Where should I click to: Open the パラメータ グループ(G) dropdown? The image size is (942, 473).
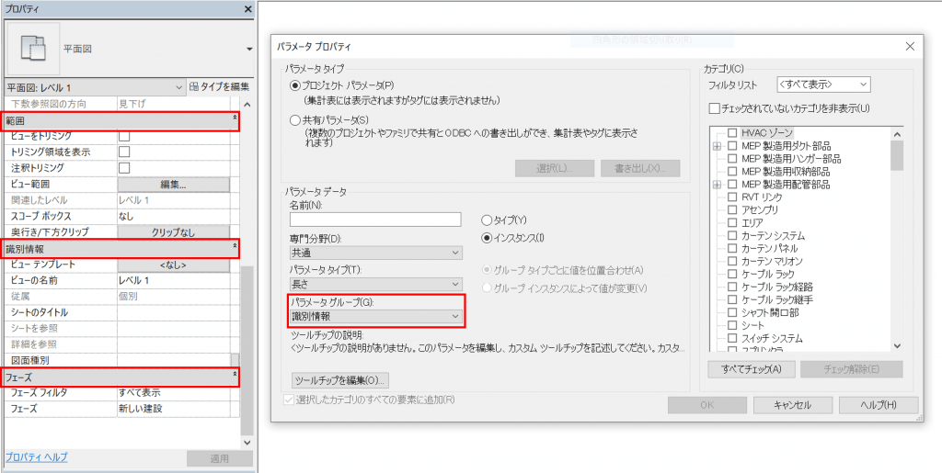tap(376, 317)
